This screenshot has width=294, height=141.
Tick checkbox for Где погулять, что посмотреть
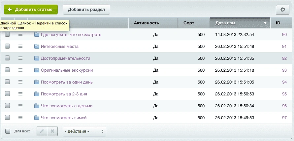[8, 34]
